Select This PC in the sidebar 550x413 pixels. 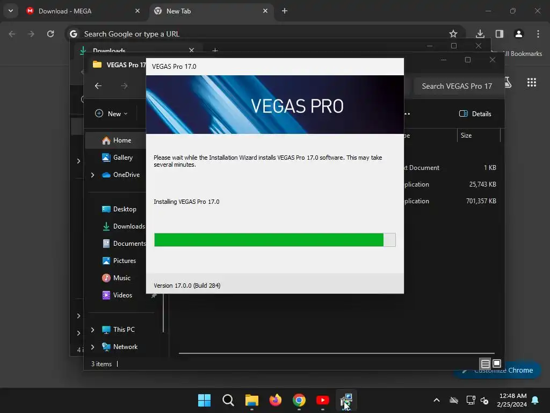click(118, 330)
